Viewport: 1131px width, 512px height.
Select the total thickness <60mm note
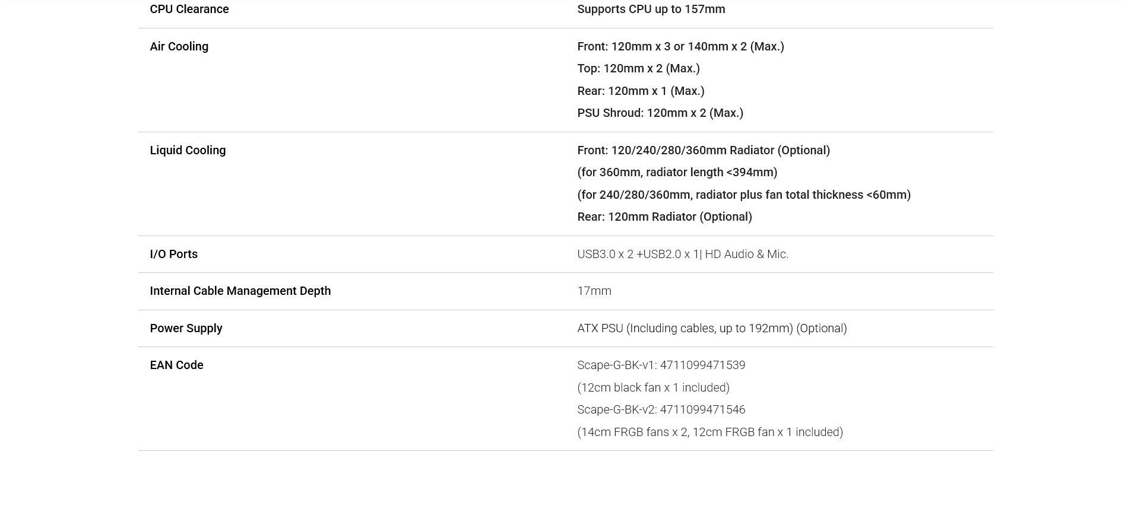tap(744, 195)
